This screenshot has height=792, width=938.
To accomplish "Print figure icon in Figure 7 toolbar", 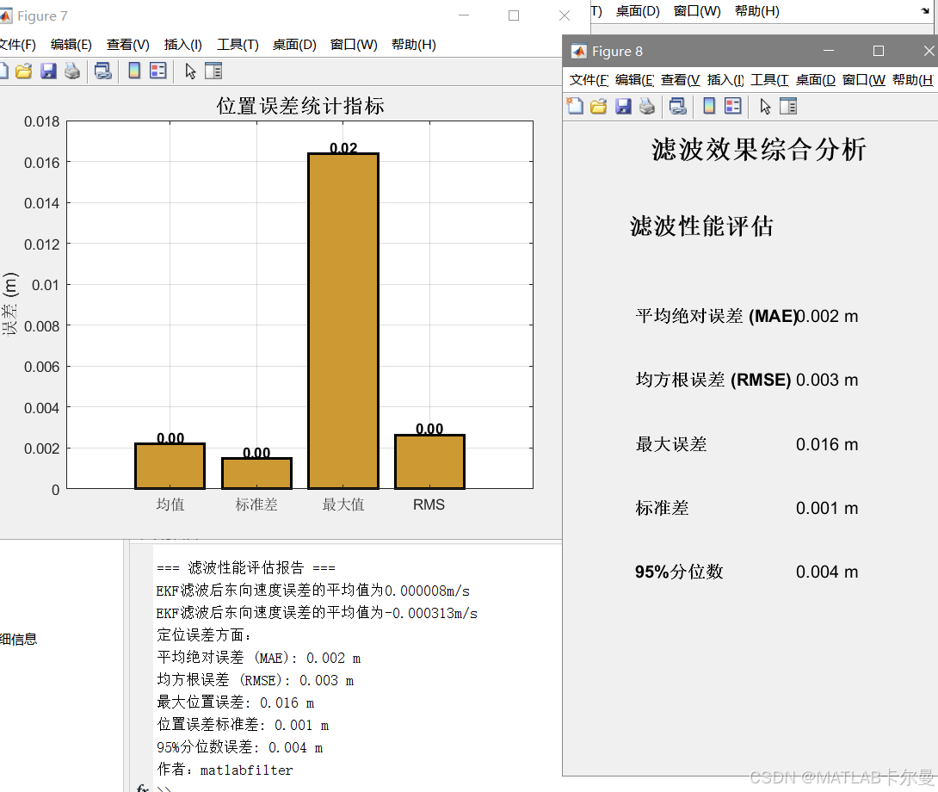I will pyautogui.click(x=72, y=71).
